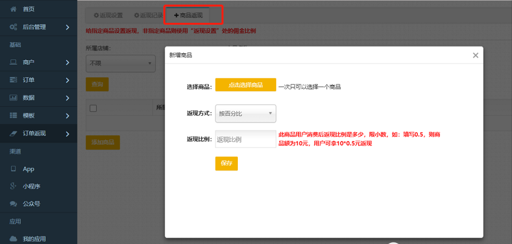Toggle the select-all checkbox in table header
Screen dimensions: 512x244
pos(94,108)
